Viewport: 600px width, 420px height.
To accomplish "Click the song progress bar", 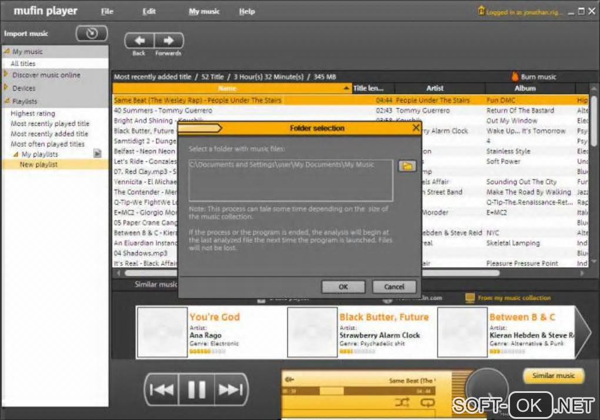I will pos(358,391).
